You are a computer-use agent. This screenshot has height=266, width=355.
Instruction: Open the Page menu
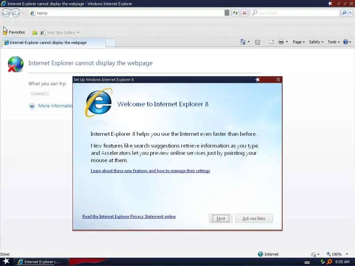tap(298, 42)
